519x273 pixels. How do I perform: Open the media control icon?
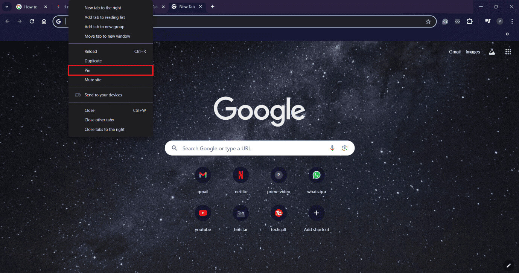pos(488,21)
